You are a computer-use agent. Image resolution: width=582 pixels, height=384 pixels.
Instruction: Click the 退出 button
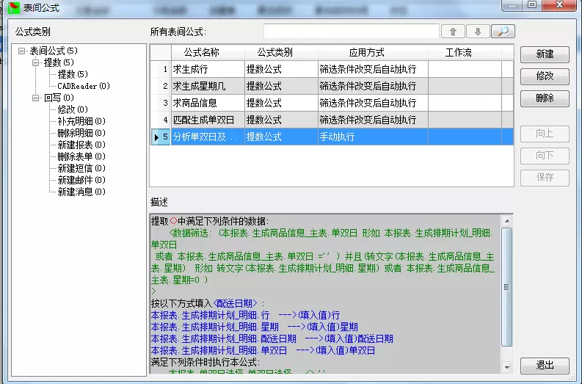tap(545, 366)
